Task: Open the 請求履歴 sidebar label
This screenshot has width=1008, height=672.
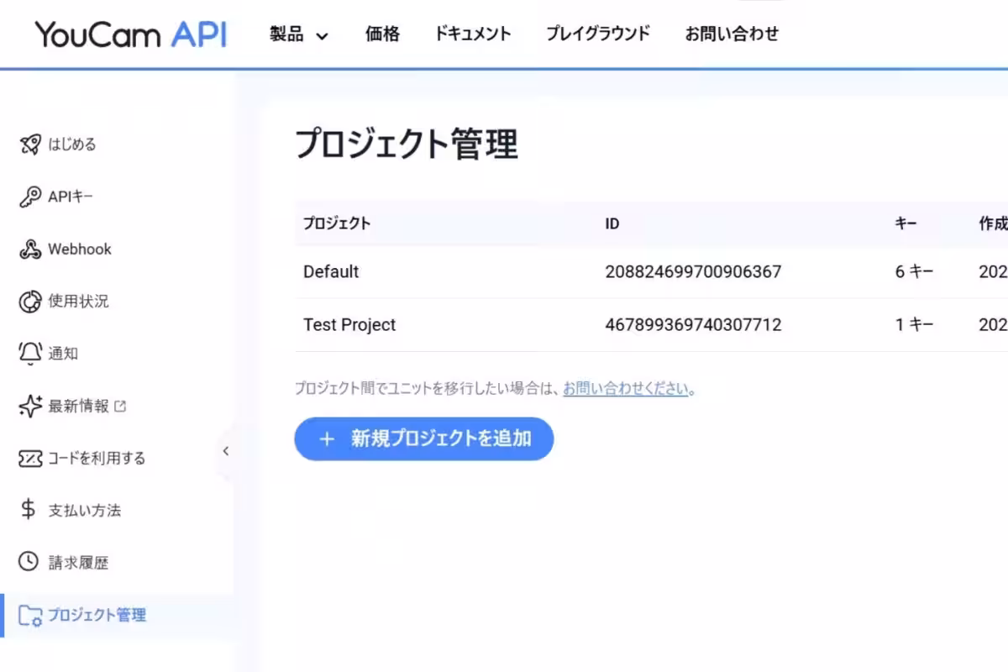Action: tap(78, 563)
